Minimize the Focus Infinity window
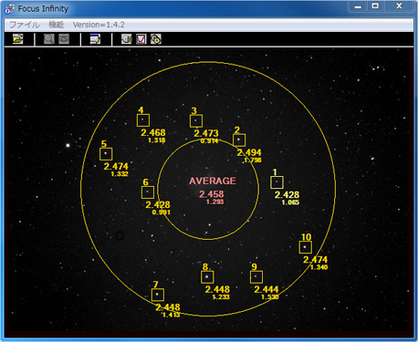Image resolution: width=418 pixels, height=342 pixels. tap(358, 6)
